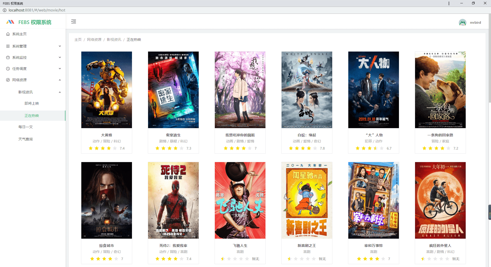Collapse the 影视资讯 submenu chevron
491x267 pixels.
point(60,92)
